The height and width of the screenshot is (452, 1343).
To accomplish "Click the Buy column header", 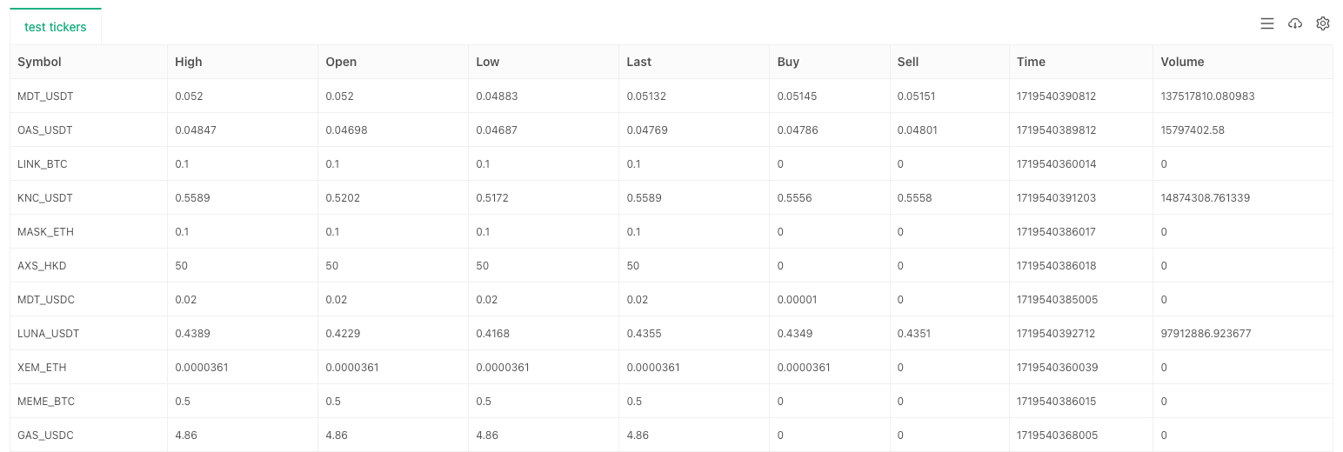I will (788, 62).
